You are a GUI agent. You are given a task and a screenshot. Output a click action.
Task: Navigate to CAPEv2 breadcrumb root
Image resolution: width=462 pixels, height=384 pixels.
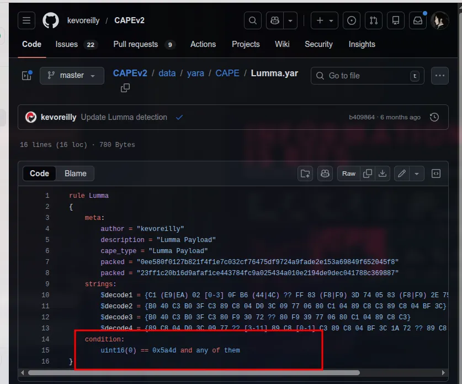click(x=130, y=73)
